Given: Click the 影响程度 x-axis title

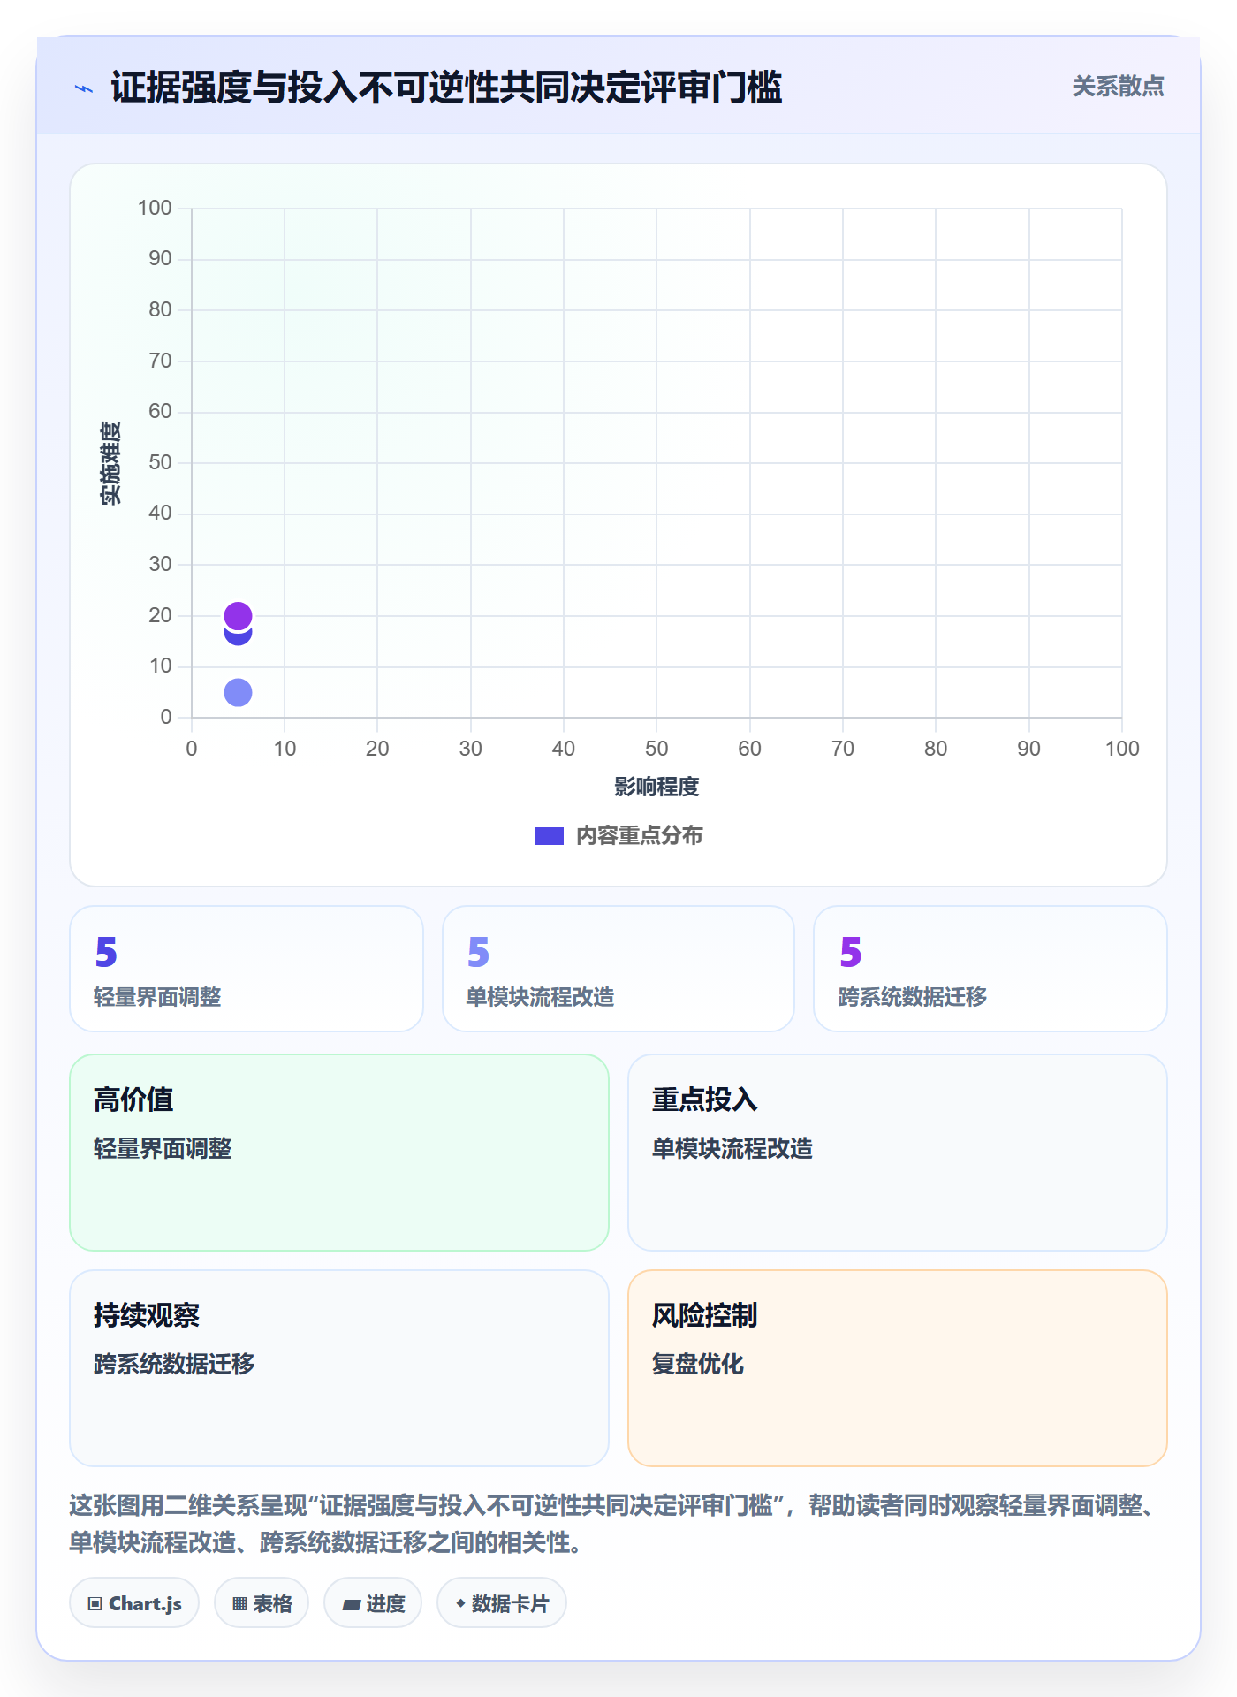Looking at the screenshot, I should click(656, 787).
